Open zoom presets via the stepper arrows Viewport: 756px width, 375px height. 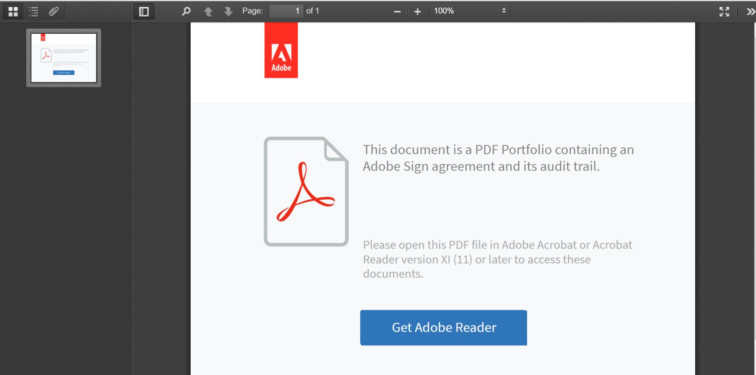(x=504, y=11)
